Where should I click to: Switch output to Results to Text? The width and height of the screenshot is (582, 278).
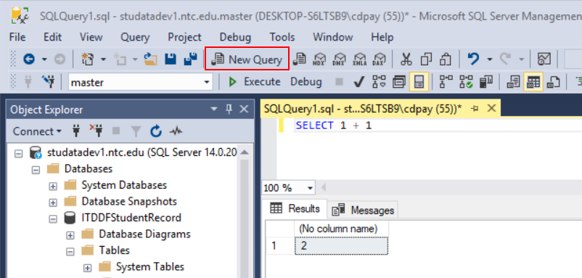513,82
